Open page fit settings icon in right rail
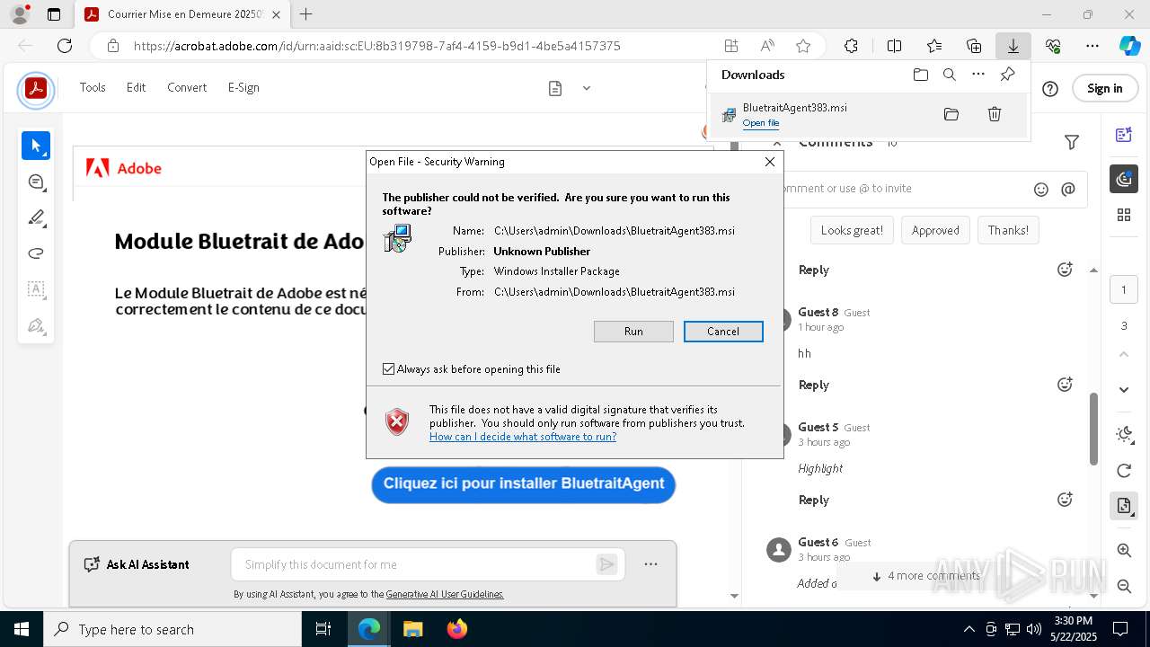The image size is (1150, 647). [x=1124, y=506]
